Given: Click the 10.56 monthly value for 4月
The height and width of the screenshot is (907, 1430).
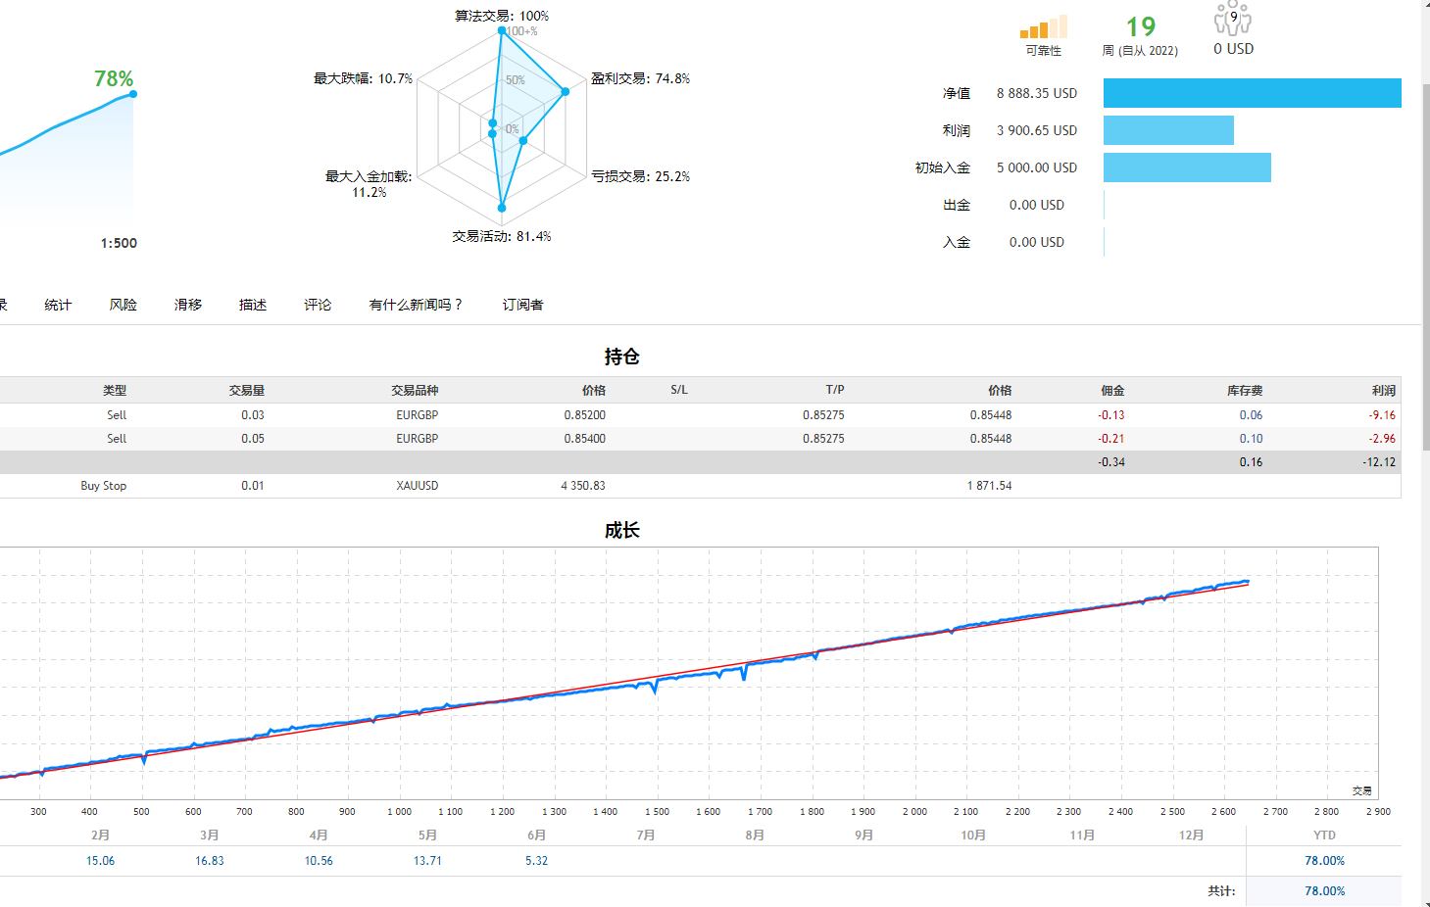Looking at the screenshot, I should pos(319,861).
